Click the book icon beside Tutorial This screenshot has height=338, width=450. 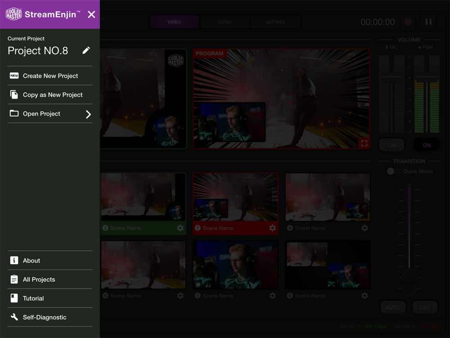click(14, 298)
